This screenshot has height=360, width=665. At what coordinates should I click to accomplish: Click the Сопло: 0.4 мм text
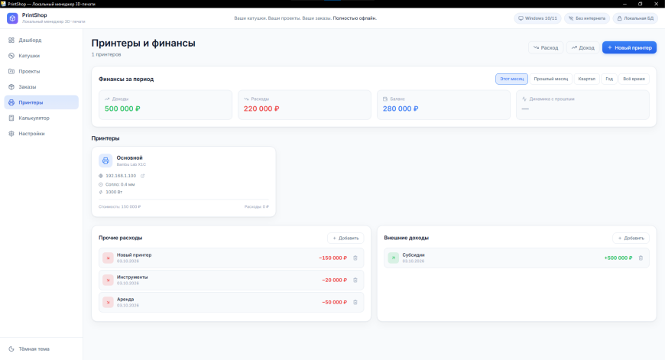[x=120, y=184]
